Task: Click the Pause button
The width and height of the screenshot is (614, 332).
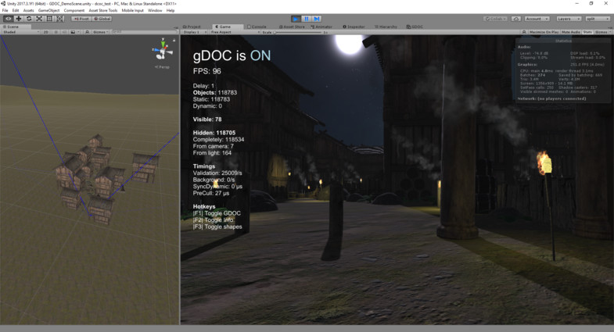Action: (306, 19)
